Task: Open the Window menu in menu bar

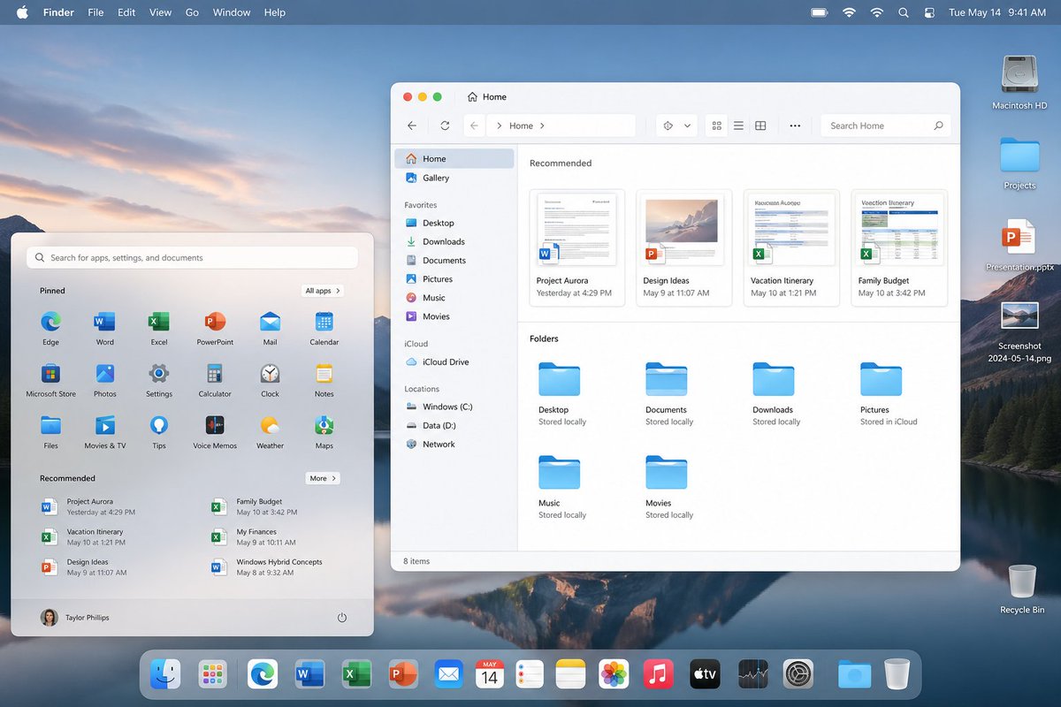Action: coord(232,12)
